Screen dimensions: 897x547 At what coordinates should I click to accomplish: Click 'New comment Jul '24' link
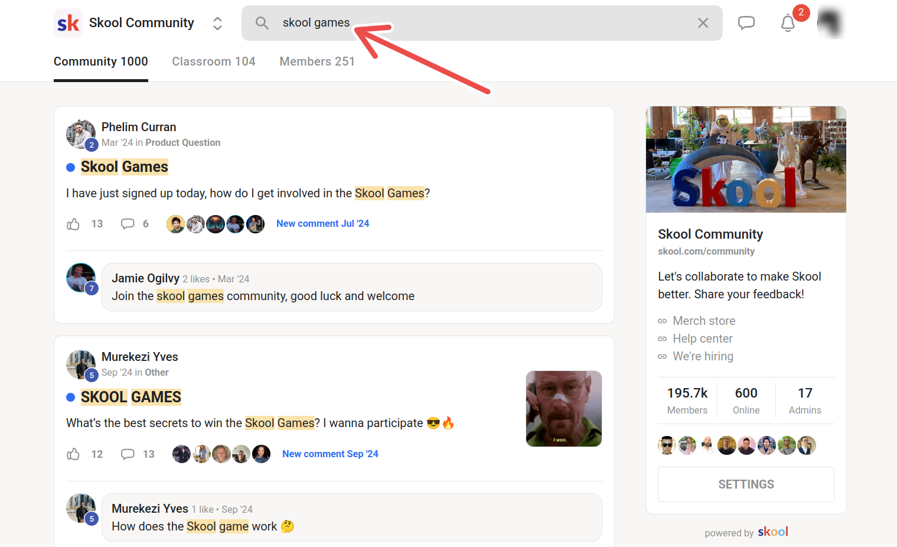point(322,223)
